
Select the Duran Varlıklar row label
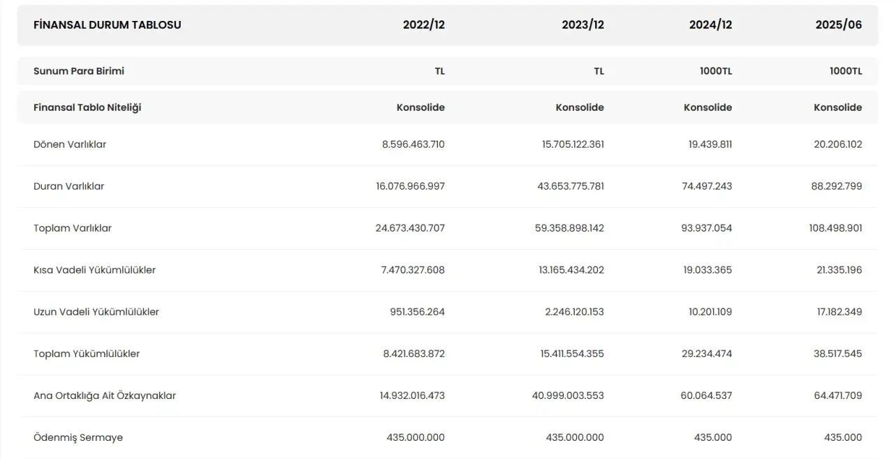pos(69,186)
